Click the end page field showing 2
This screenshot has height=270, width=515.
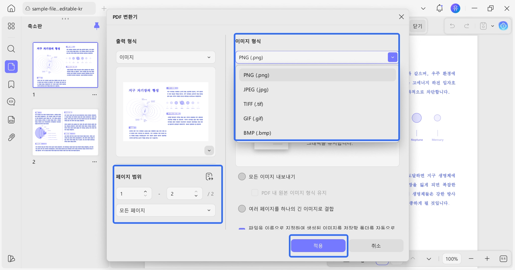click(185, 193)
